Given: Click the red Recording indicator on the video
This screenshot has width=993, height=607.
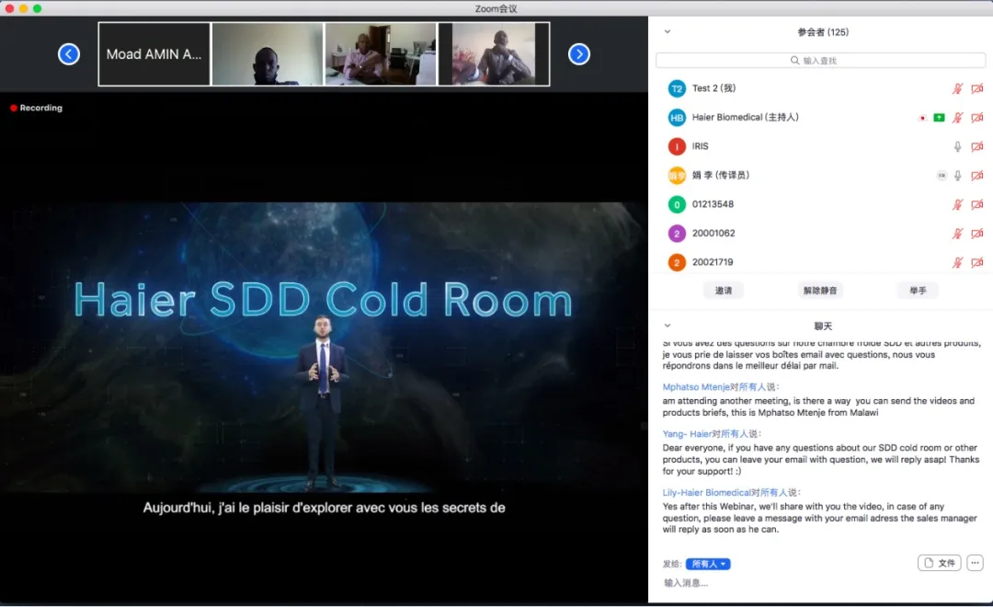Looking at the screenshot, I should [35, 108].
